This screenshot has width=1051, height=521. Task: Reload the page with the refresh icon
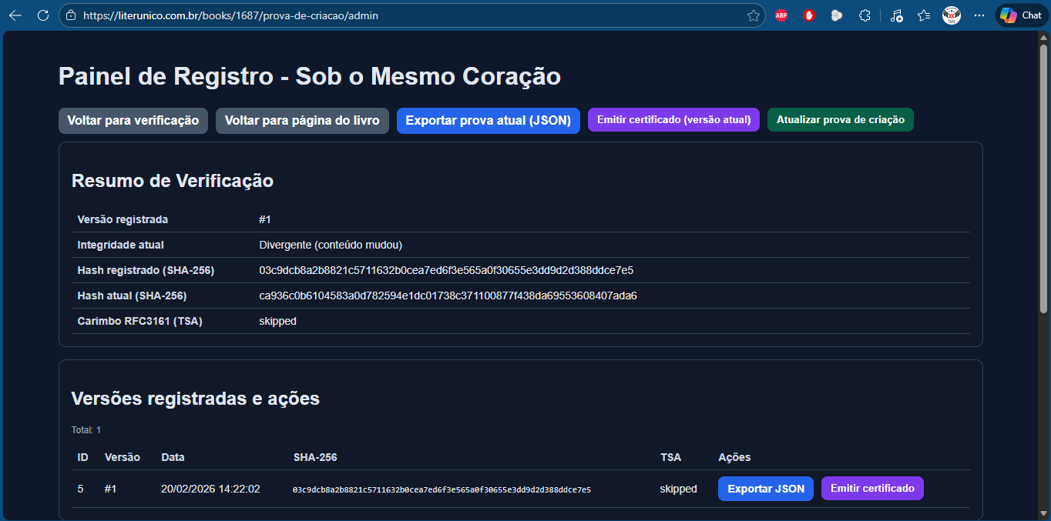[43, 15]
